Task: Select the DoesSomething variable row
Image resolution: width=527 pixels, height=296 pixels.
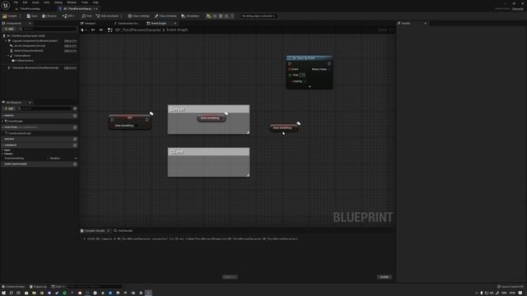Action: (40, 158)
